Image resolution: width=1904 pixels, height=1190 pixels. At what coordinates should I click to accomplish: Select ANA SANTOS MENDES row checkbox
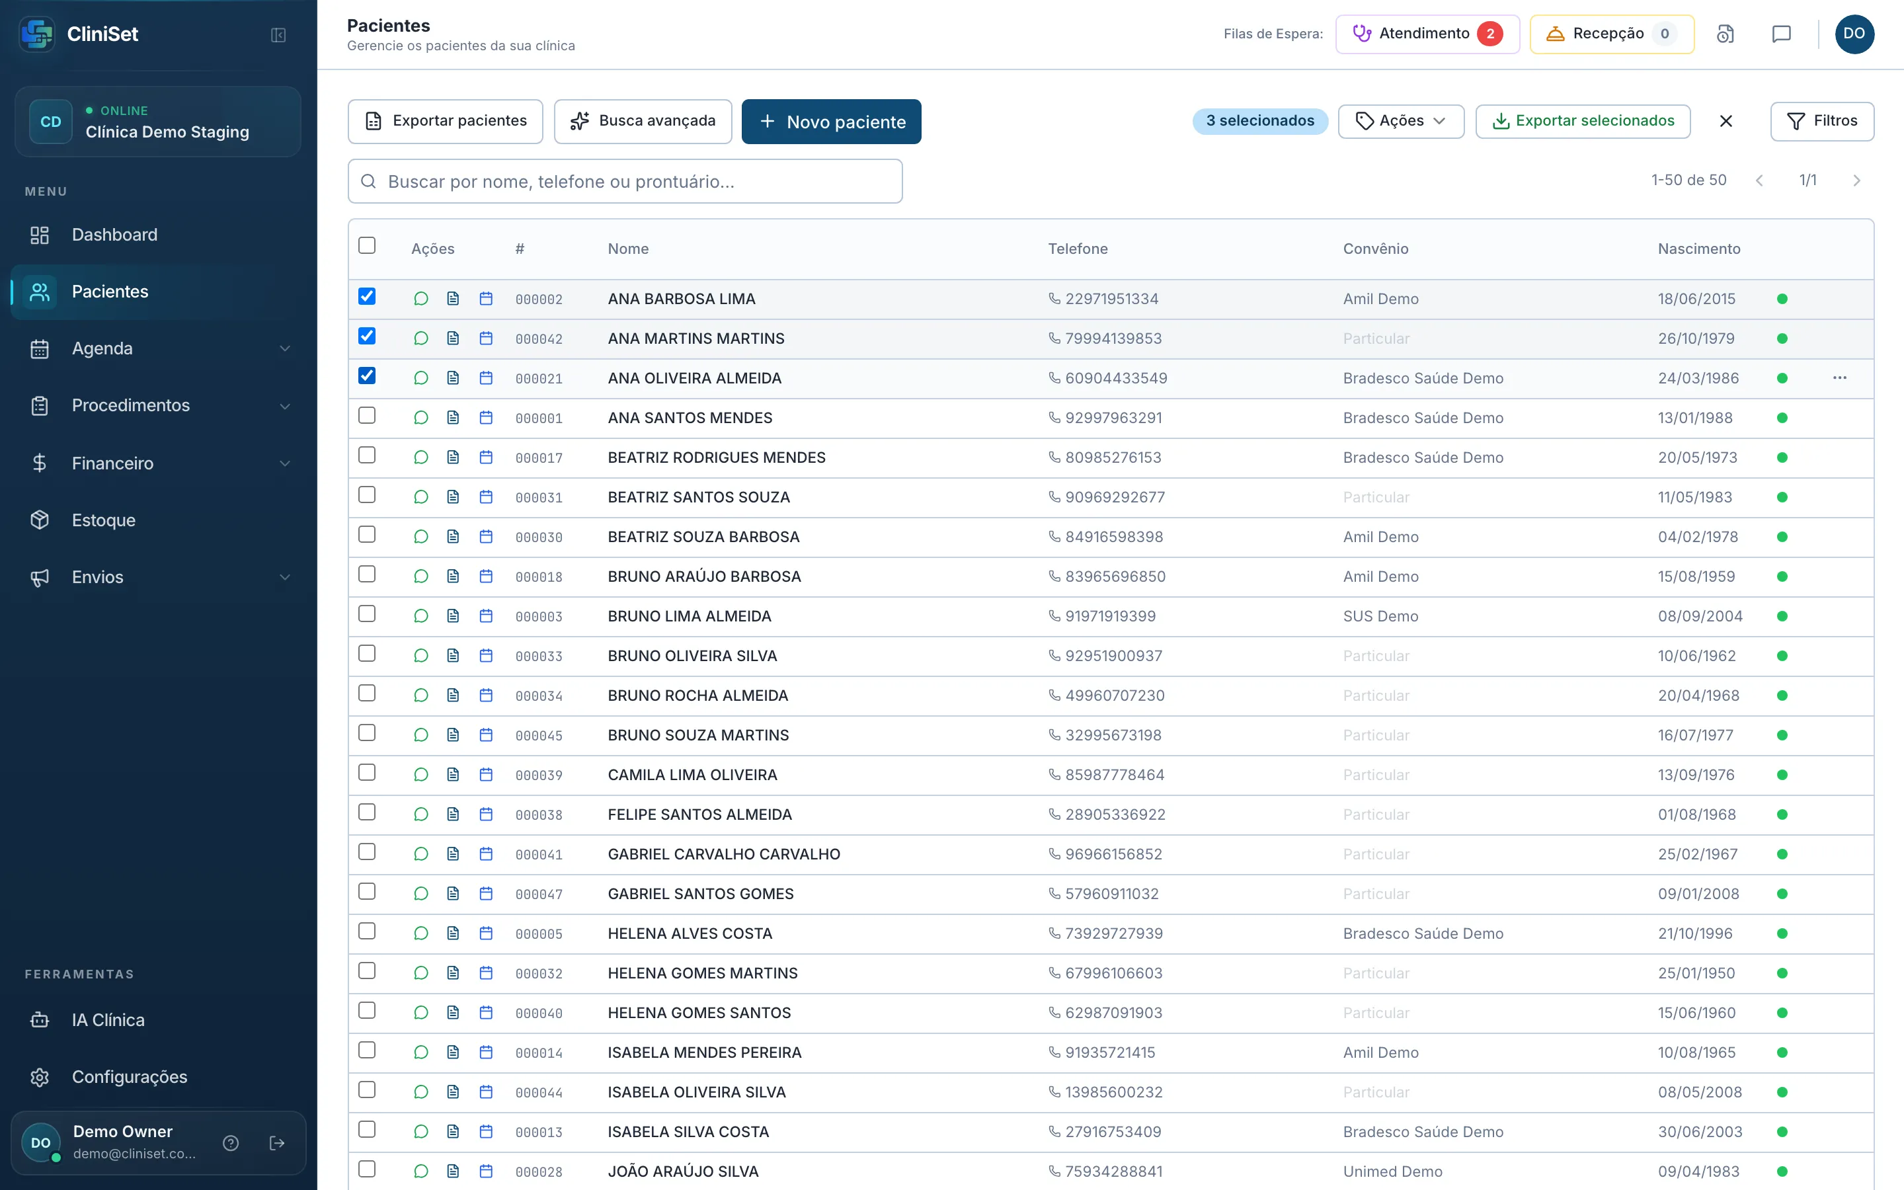click(x=367, y=416)
